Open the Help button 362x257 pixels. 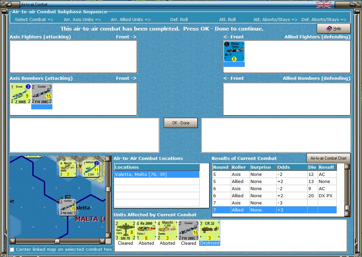(x=333, y=29)
